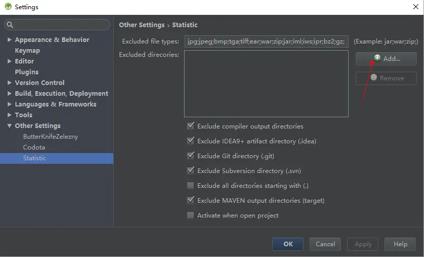The width and height of the screenshot is (424, 257).
Task: Click the search magnifier icon
Action: point(10,25)
